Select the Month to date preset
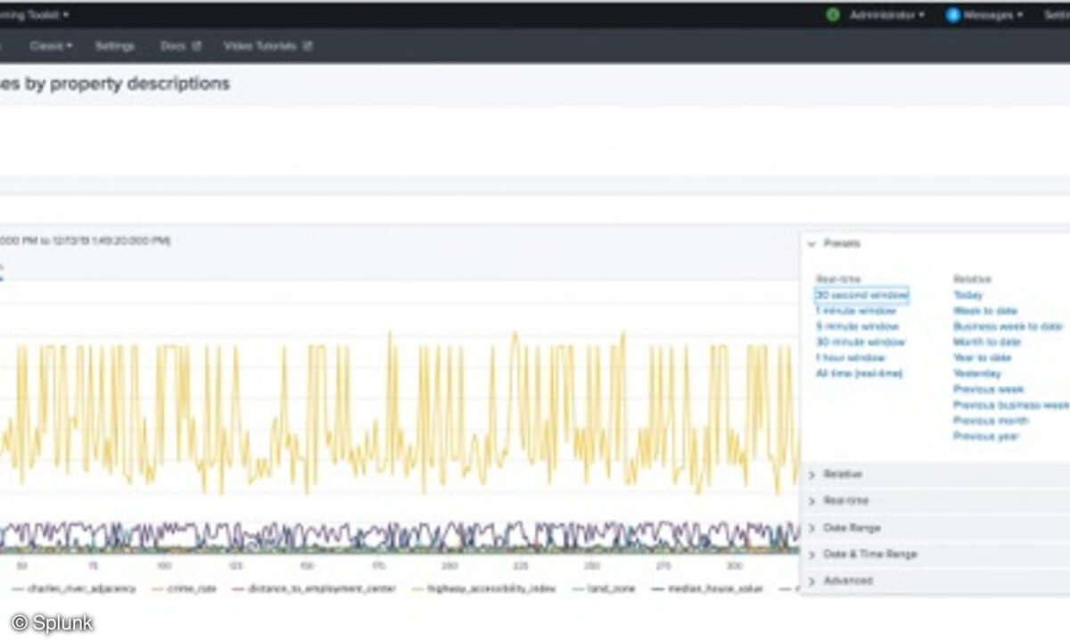This screenshot has height=642, width=1070. (987, 342)
